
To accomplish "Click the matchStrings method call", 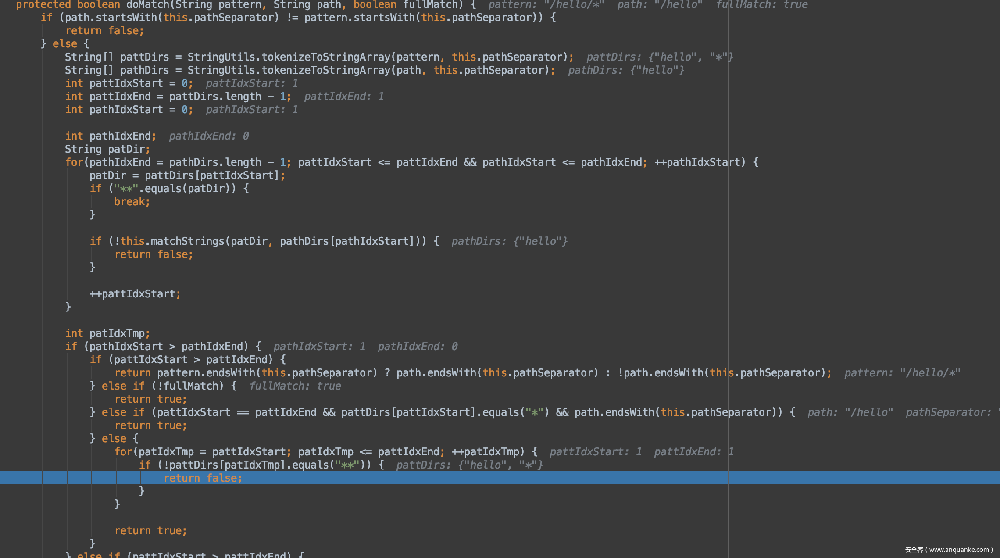I will [187, 241].
